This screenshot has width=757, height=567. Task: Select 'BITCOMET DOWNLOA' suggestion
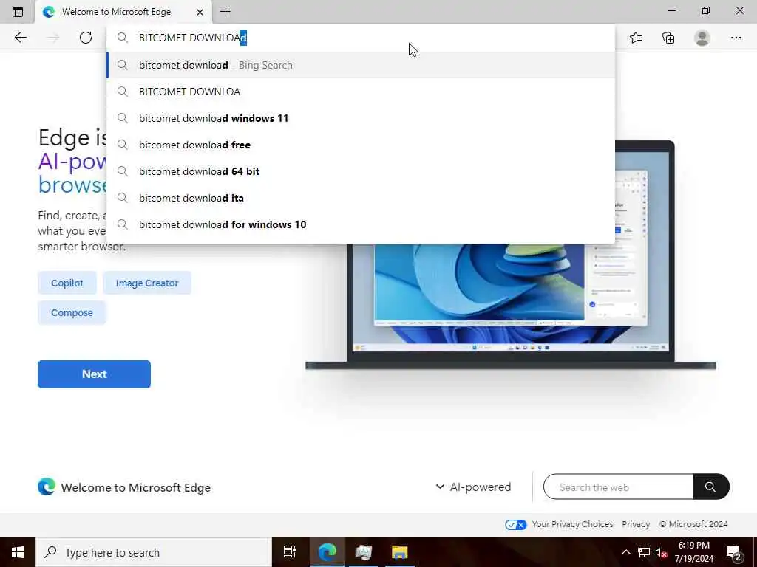[x=361, y=92]
